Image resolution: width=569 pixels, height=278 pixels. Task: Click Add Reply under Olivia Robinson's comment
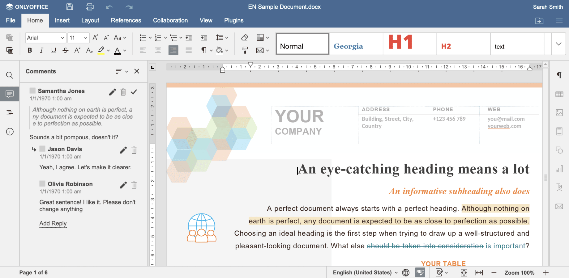pyautogui.click(x=53, y=223)
